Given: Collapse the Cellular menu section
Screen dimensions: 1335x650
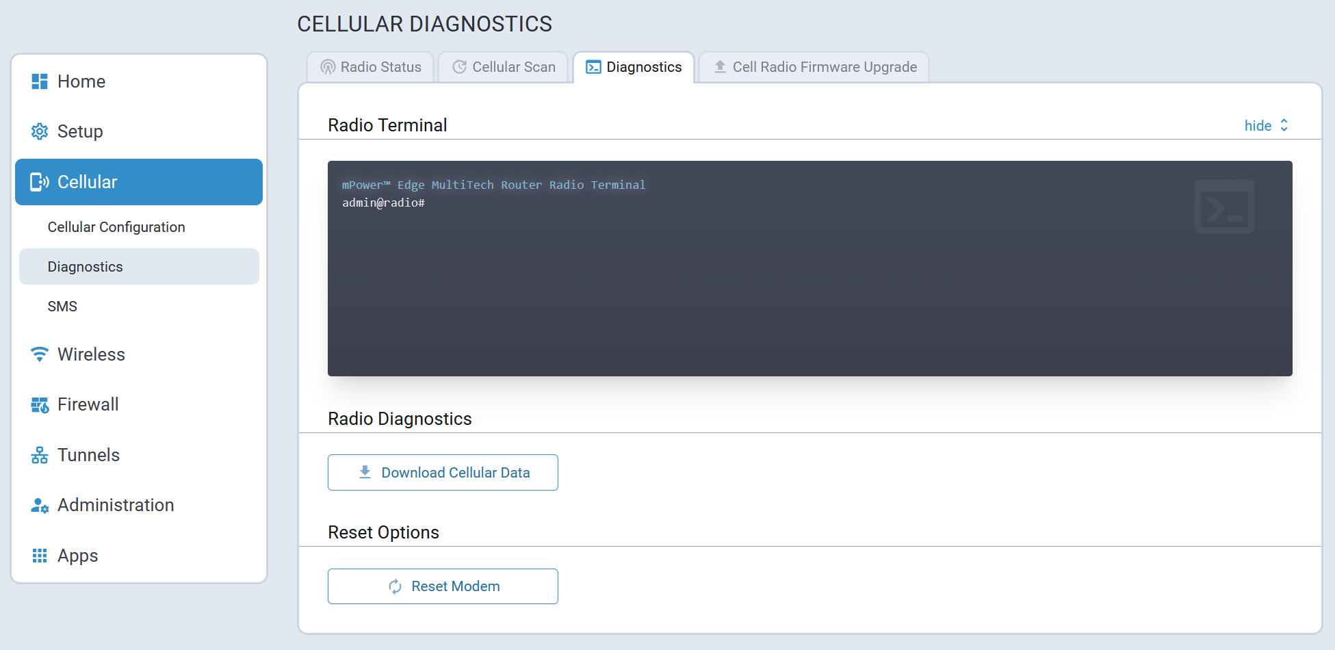Looking at the screenshot, I should (139, 182).
